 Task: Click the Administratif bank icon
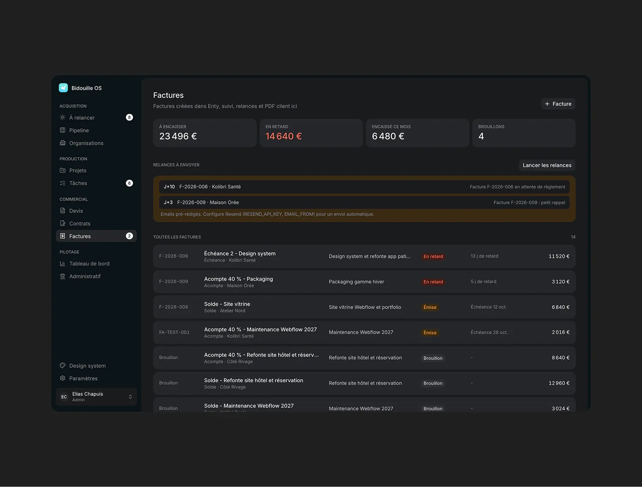62,276
